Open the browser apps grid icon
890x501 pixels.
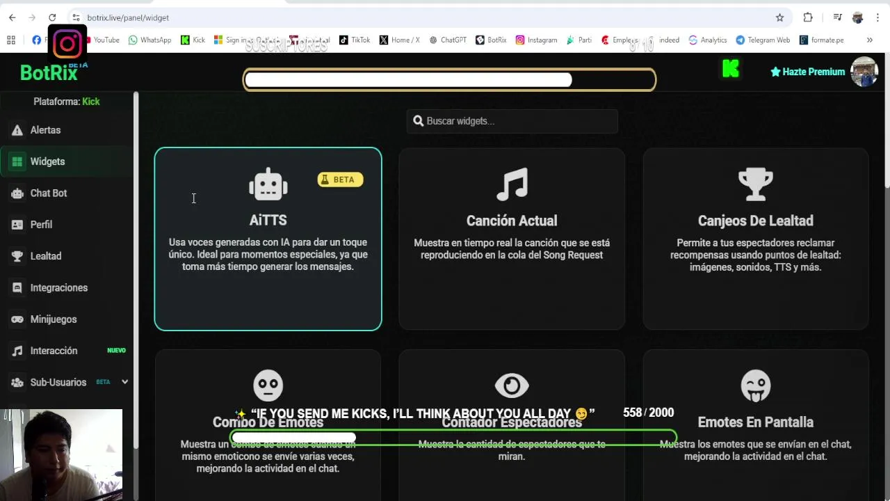(x=11, y=40)
